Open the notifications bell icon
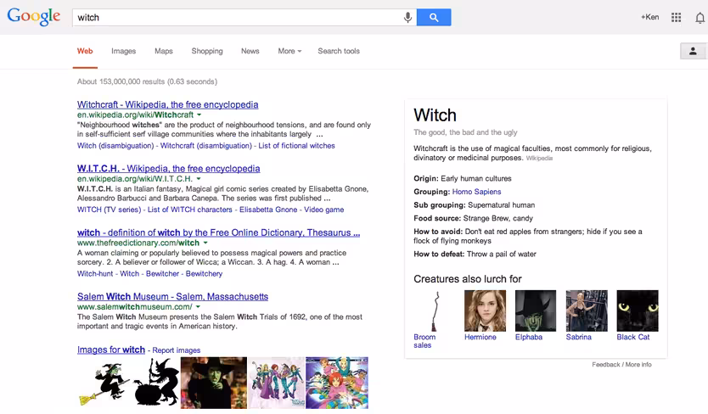The image size is (708, 414). pos(700,18)
